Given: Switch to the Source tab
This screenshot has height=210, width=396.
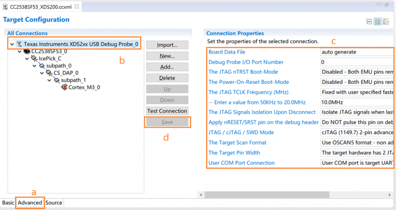Looking at the screenshot, I should (x=54, y=203).
